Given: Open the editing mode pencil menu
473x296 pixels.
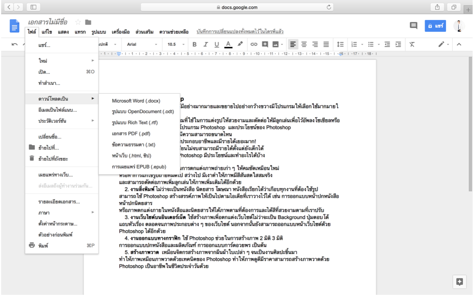Looking at the screenshot, I should 444,45.
